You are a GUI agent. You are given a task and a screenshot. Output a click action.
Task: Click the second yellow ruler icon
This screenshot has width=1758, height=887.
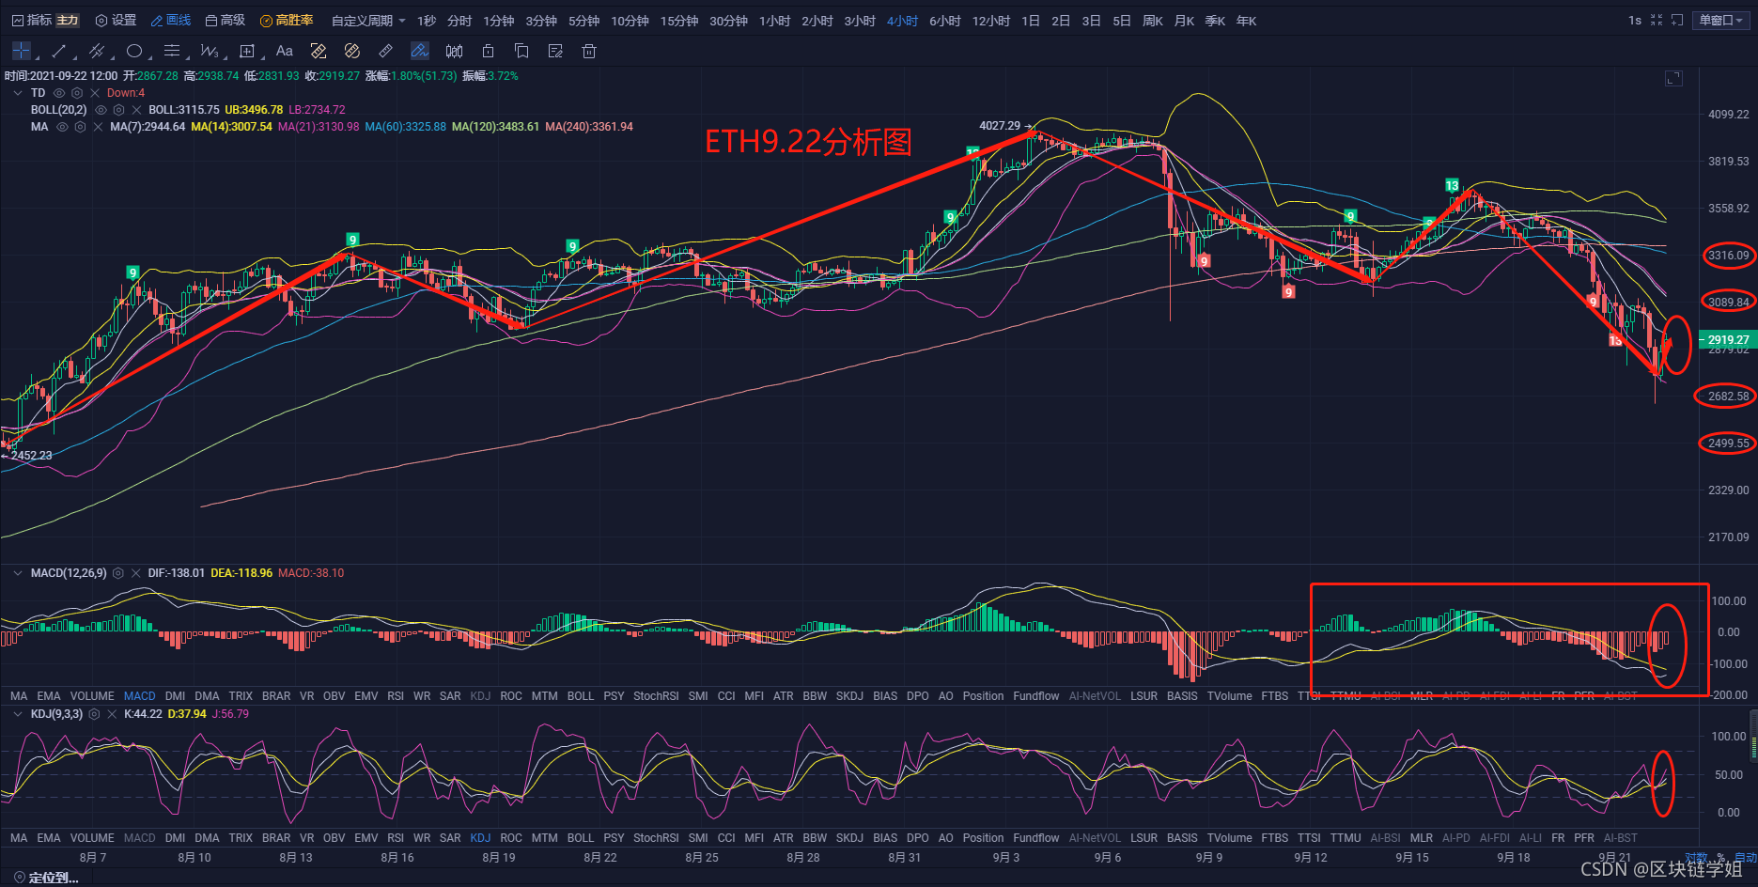pyautogui.click(x=352, y=51)
